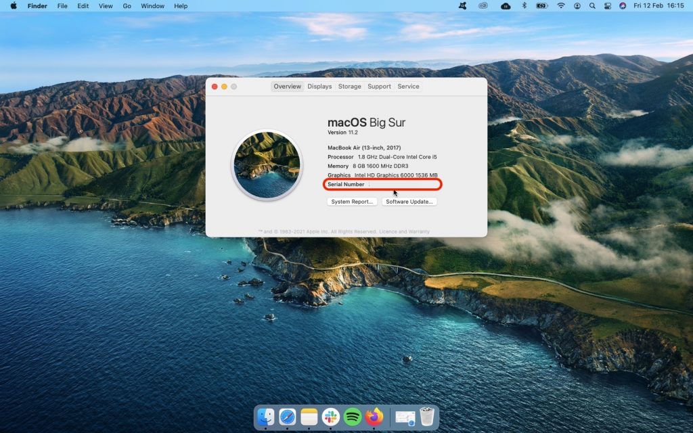This screenshot has width=693, height=433.
Task: Open the Help menu
Action: pyautogui.click(x=180, y=6)
